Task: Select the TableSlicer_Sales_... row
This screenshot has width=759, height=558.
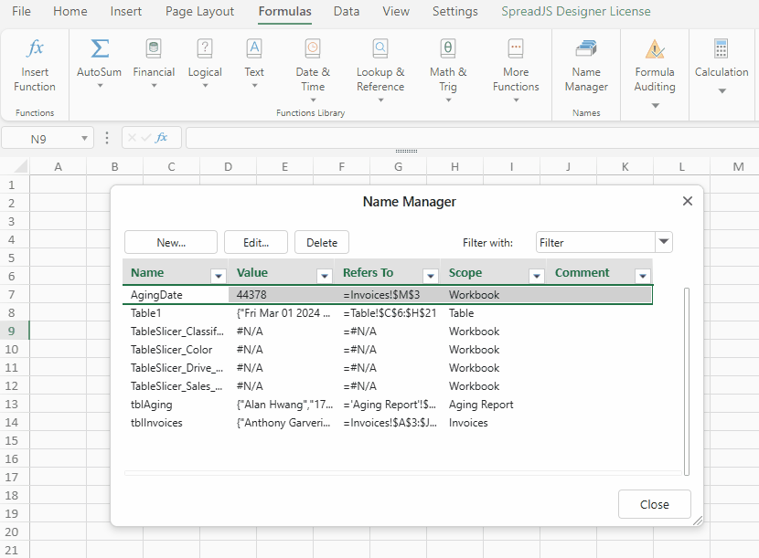Action: coord(387,386)
